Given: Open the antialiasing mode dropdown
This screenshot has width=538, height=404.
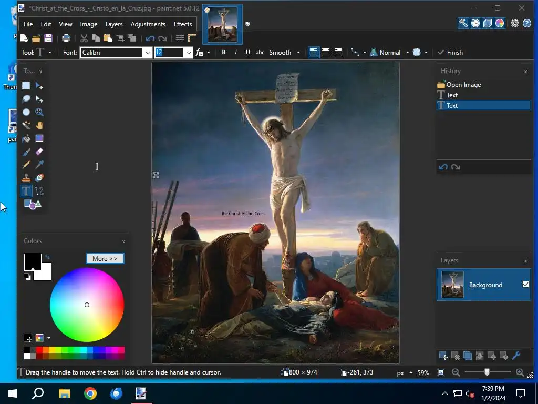Looking at the screenshot, I should (x=426, y=52).
